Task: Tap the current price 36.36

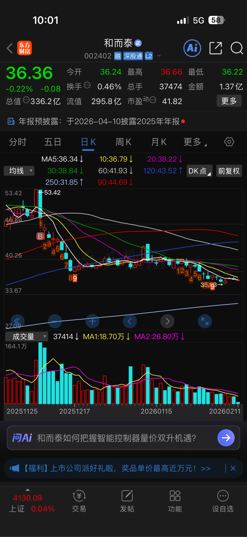Action: point(29,73)
